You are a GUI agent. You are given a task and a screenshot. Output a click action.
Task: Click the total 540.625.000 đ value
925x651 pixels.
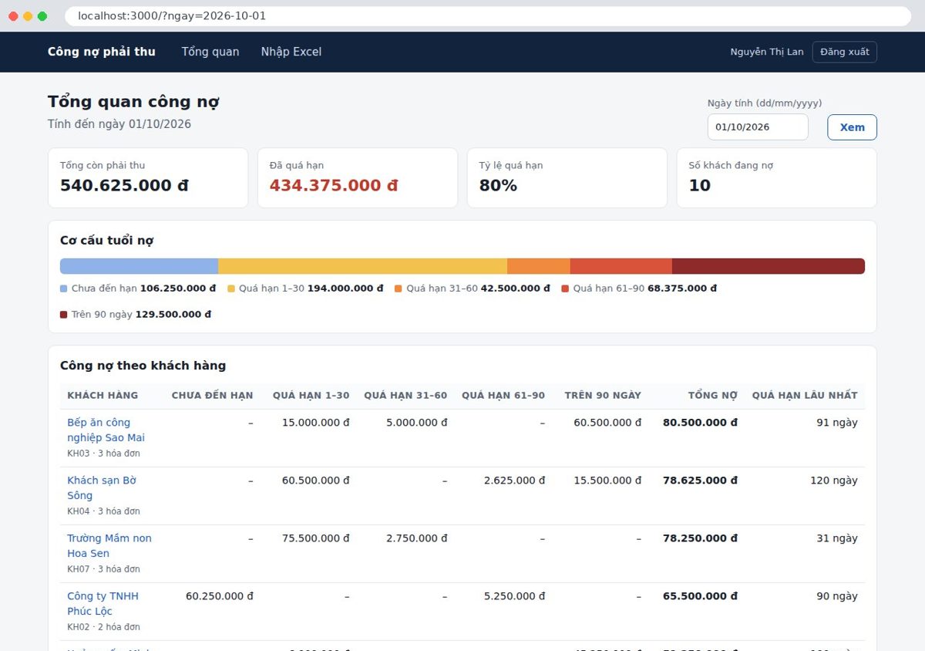pos(124,186)
